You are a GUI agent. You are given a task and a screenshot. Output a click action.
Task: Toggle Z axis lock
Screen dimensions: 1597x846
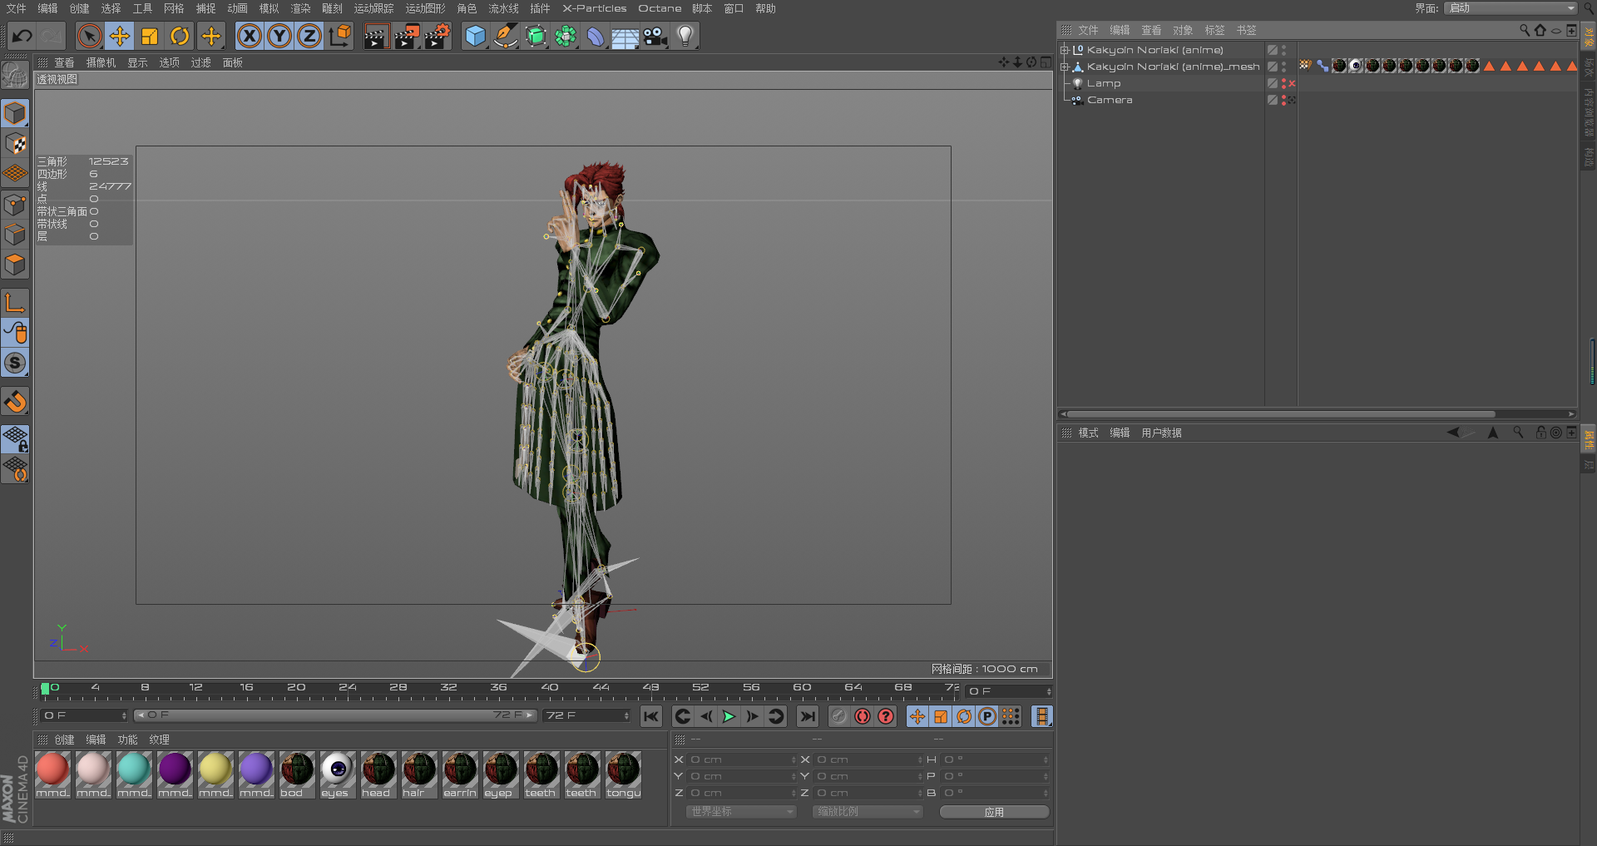tap(309, 36)
